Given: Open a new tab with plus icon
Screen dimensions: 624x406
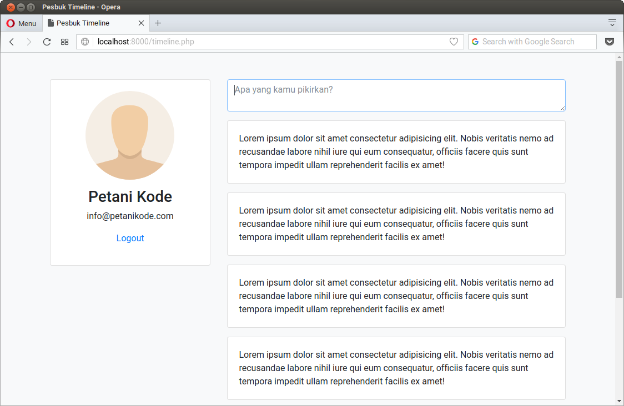Looking at the screenshot, I should pyautogui.click(x=158, y=23).
